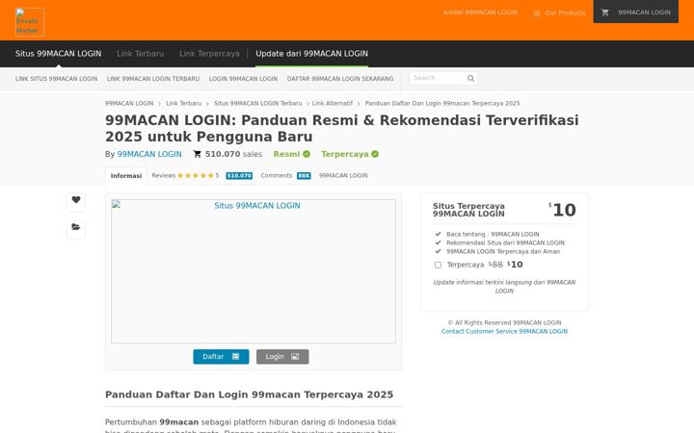The image size is (694, 433).
Task: Click the search magnifier icon
Action: tap(470, 78)
